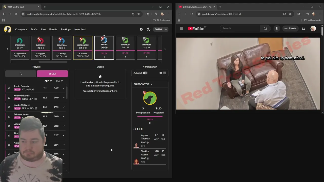This screenshot has height=182, width=324.
Task: Open Chrome apps grid in Underdog window
Action: 4,20
